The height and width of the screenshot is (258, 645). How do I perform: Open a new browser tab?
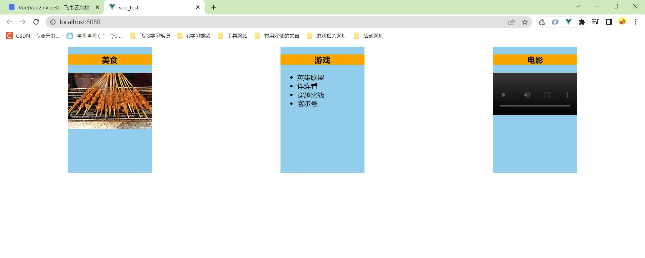pos(214,7)
